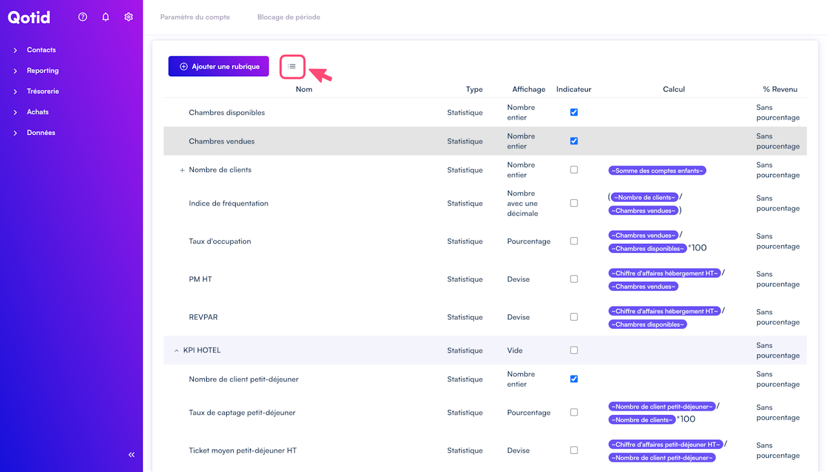The width and height of the screenshot is (827, 472).
Task: Uncheck indicator for Chambres disponibles
Action: pos(574,113)
